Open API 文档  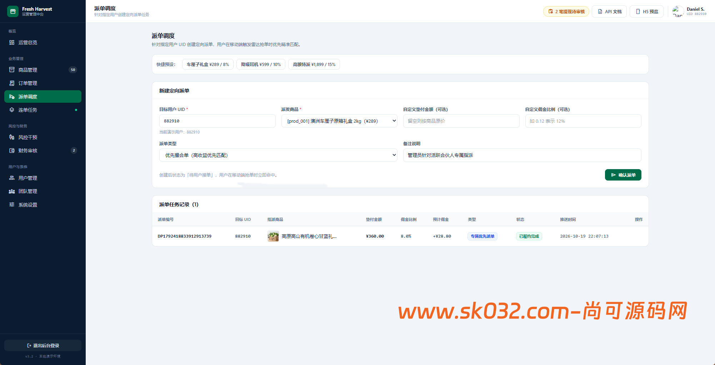coord(609,11)
